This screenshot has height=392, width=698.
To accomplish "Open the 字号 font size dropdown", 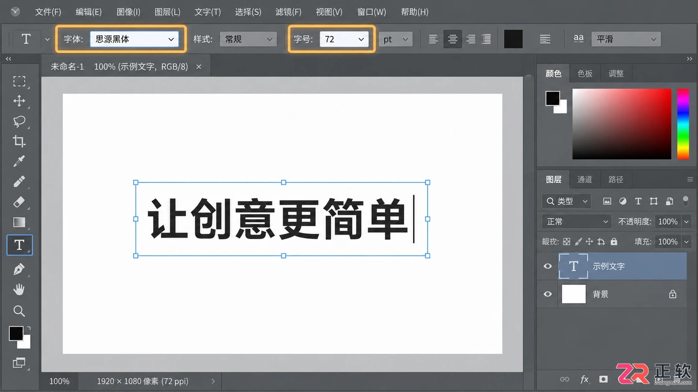I will coord(344,39).
